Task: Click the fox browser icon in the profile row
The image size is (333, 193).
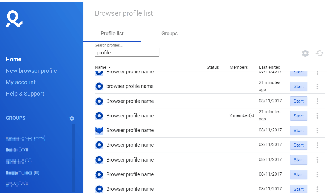Action: [99, 131]
